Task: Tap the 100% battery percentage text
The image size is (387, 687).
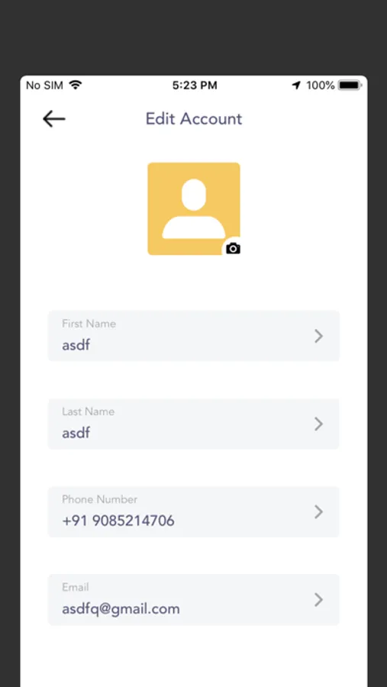Action: (321, 85)
